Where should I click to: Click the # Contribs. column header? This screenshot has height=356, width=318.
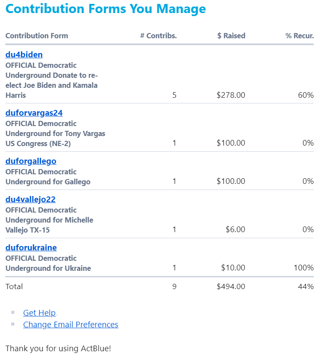pos(158,36)
